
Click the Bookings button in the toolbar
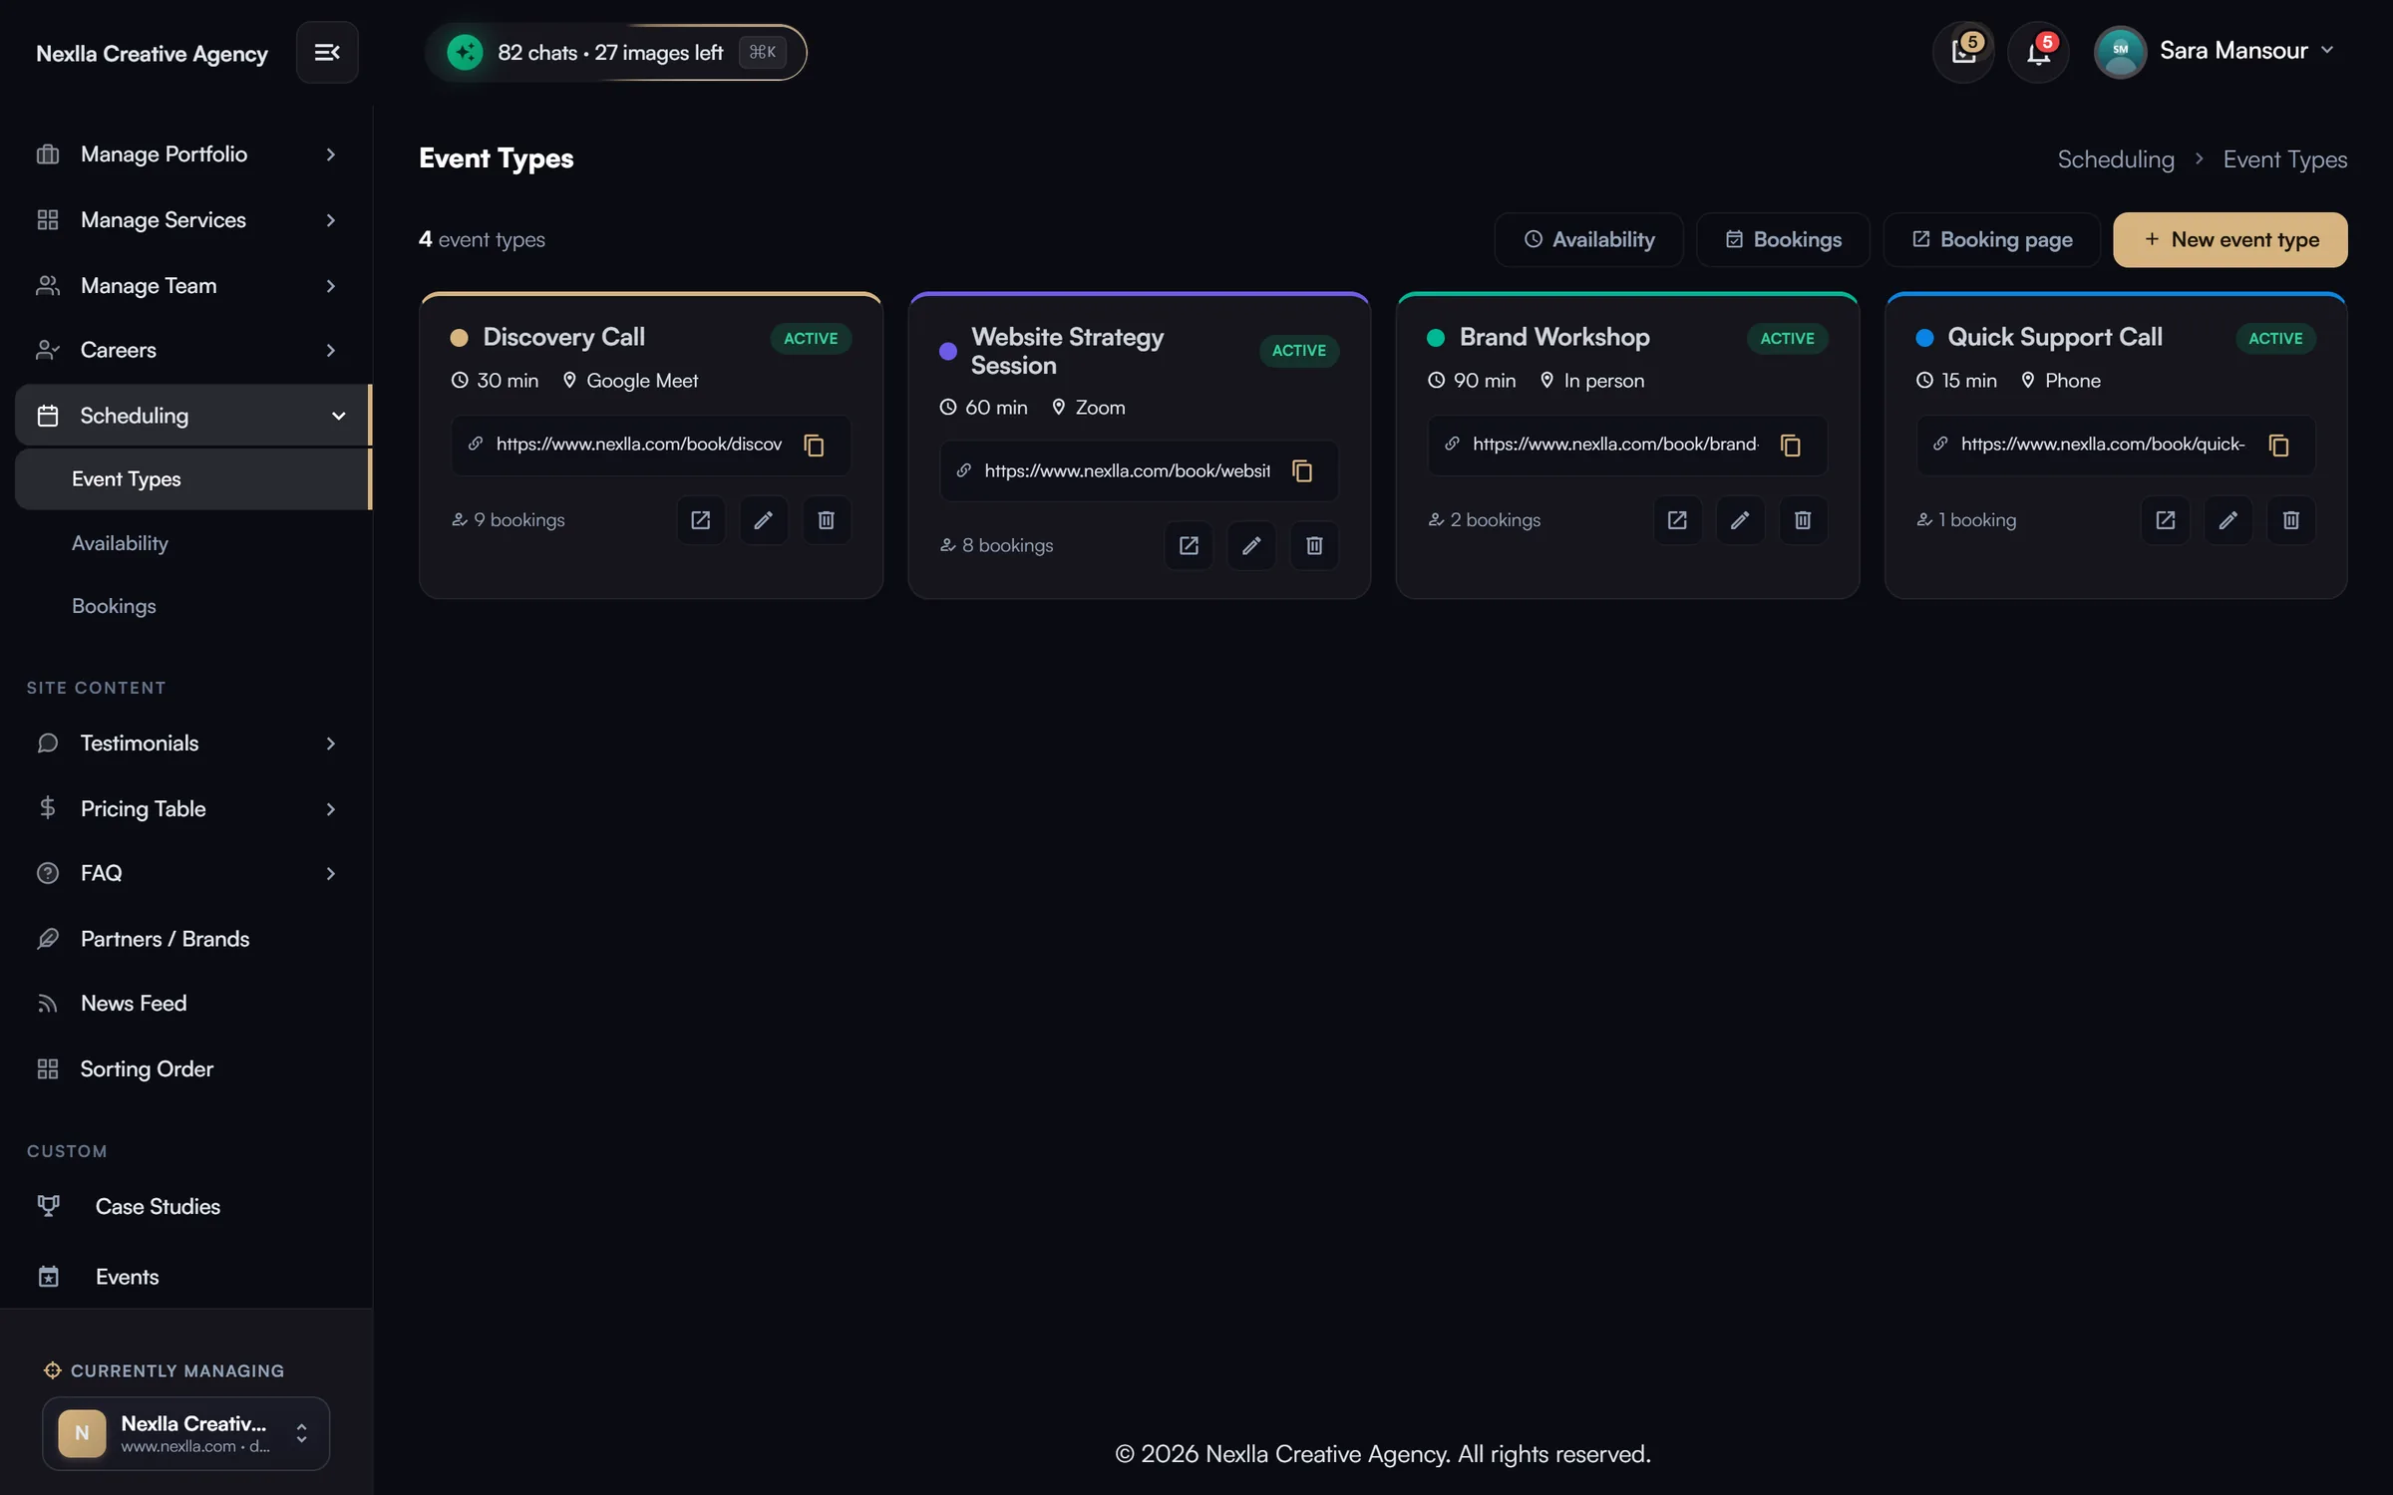[x=1783, y=240]
